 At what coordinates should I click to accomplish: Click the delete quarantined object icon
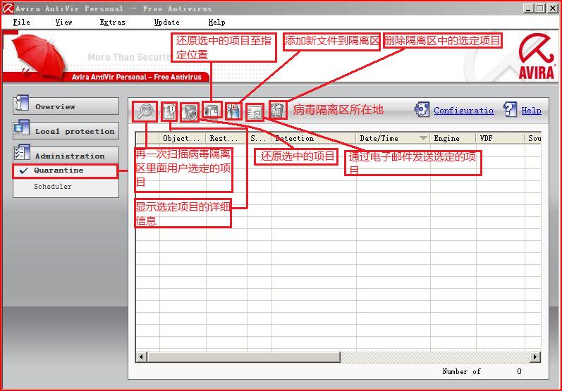(277, 110)
